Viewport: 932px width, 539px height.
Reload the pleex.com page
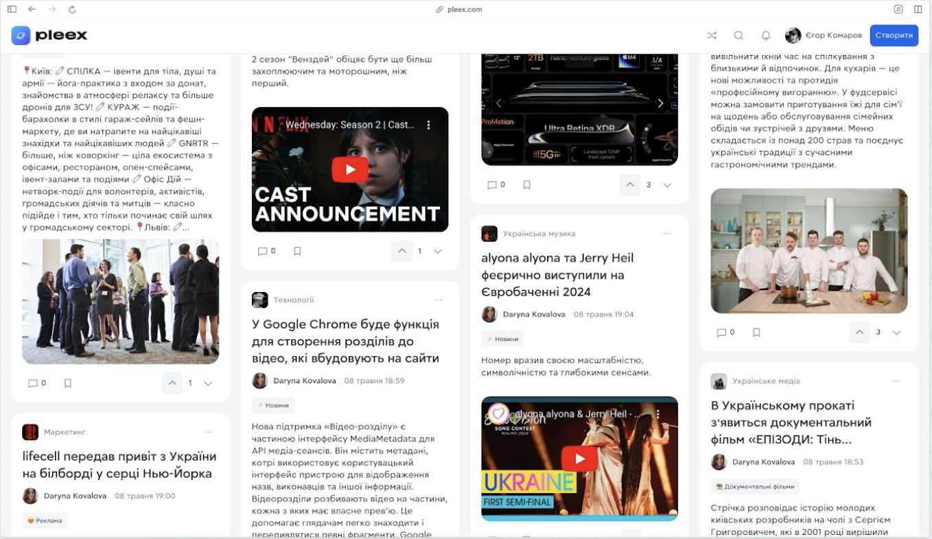coord(72,10)
